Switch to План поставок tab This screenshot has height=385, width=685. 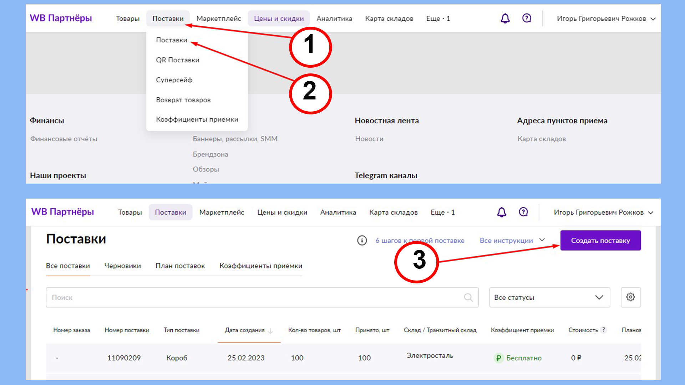coord(180,266)
